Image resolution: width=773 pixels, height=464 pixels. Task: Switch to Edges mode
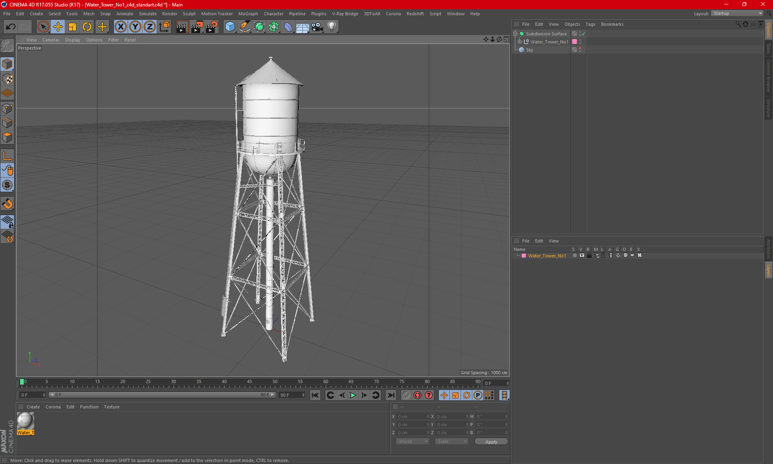click(x=7, y=123)
